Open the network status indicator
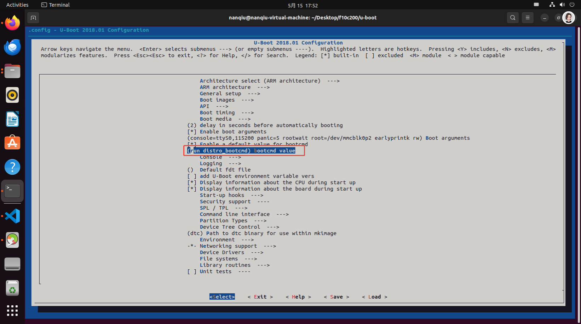Viewport: 581px width, 324px height. coord(552,5)
